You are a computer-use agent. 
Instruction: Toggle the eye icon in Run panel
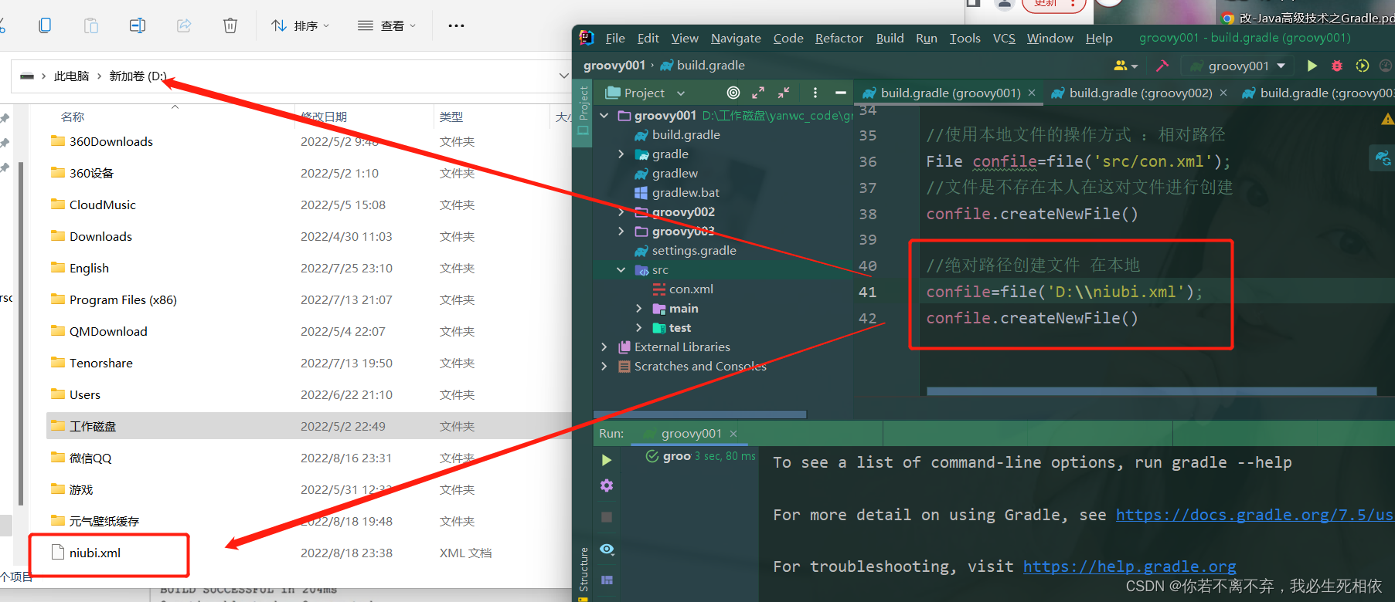[607, 549]
